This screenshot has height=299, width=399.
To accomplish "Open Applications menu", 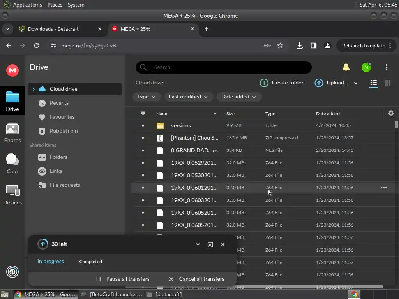I will click(28, 5).
